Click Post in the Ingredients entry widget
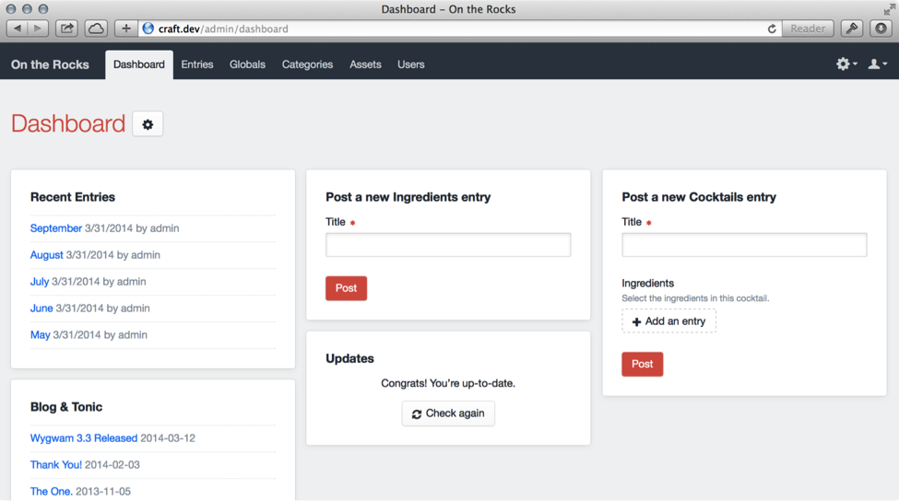 coord(347,288)
